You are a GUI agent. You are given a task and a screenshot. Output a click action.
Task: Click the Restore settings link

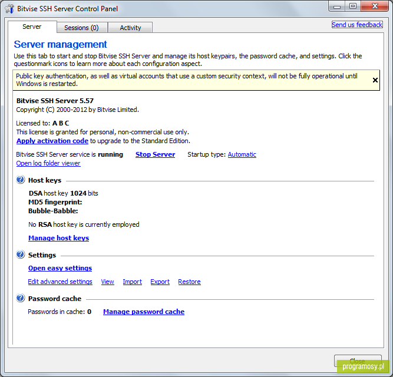click(x=189, y=282)
